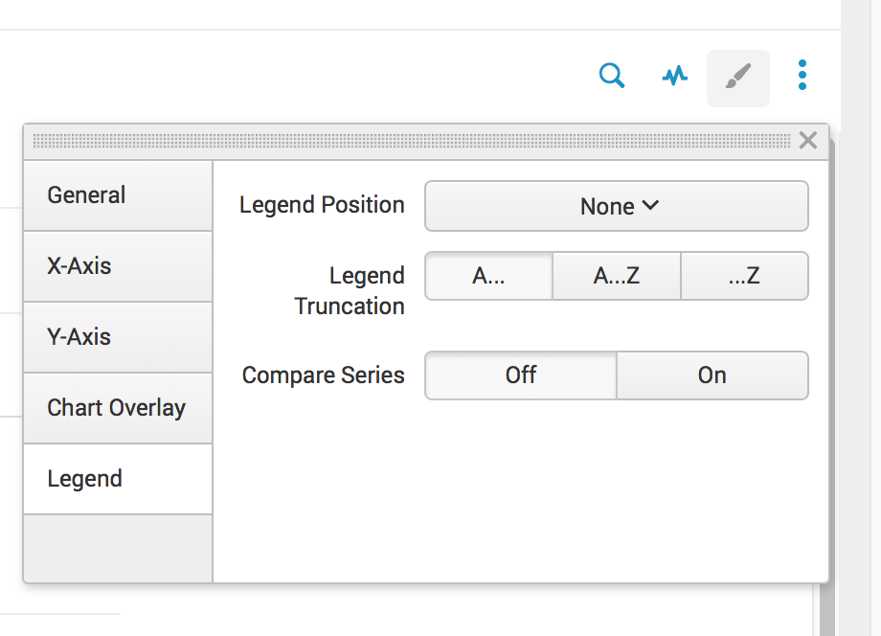Turn Compare Series On
The image size is (881, 636).
click(712, 375)
